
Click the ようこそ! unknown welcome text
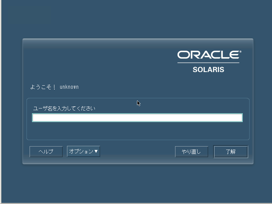point(54,87)
